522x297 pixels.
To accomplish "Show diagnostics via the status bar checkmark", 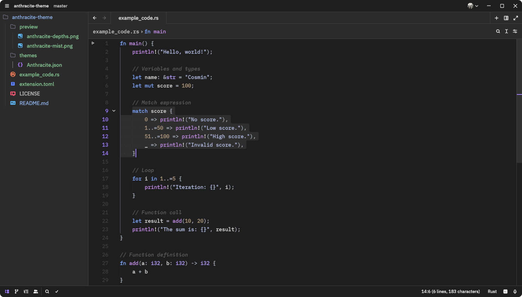I will pos(57,291).
